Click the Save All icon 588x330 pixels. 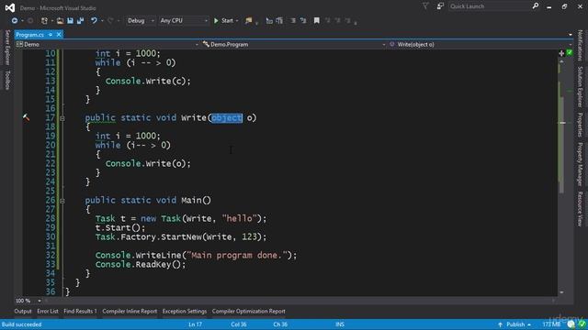click(x=80, y=20)
